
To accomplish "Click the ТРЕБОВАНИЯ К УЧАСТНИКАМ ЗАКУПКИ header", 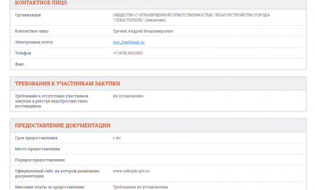I will pyautogui.click(x=68, y=84).
